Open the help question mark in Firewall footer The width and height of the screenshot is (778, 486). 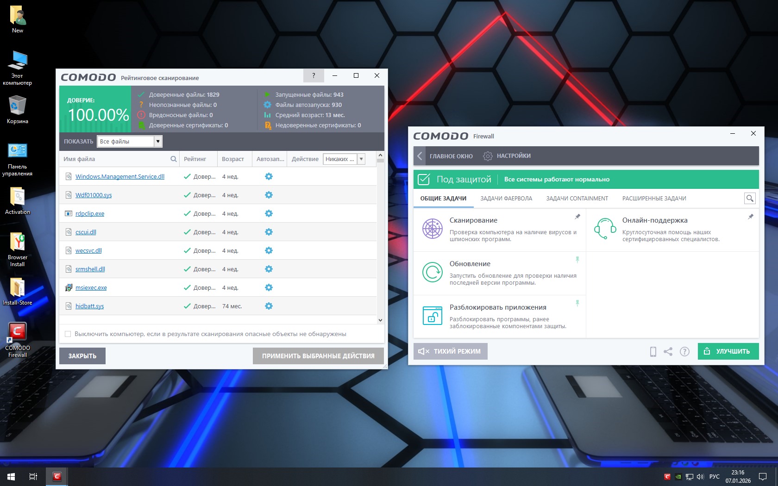pyautogui.click(x=684, y=352)
